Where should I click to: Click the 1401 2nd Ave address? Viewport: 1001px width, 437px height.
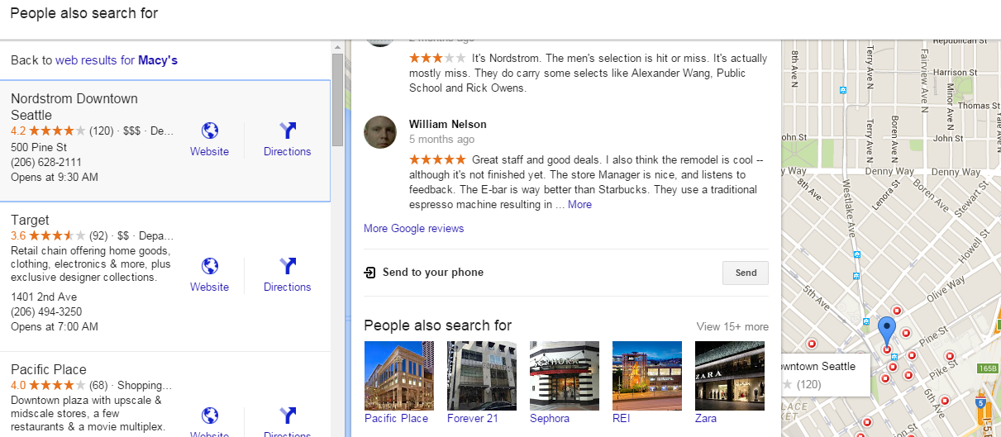point(44,297)
